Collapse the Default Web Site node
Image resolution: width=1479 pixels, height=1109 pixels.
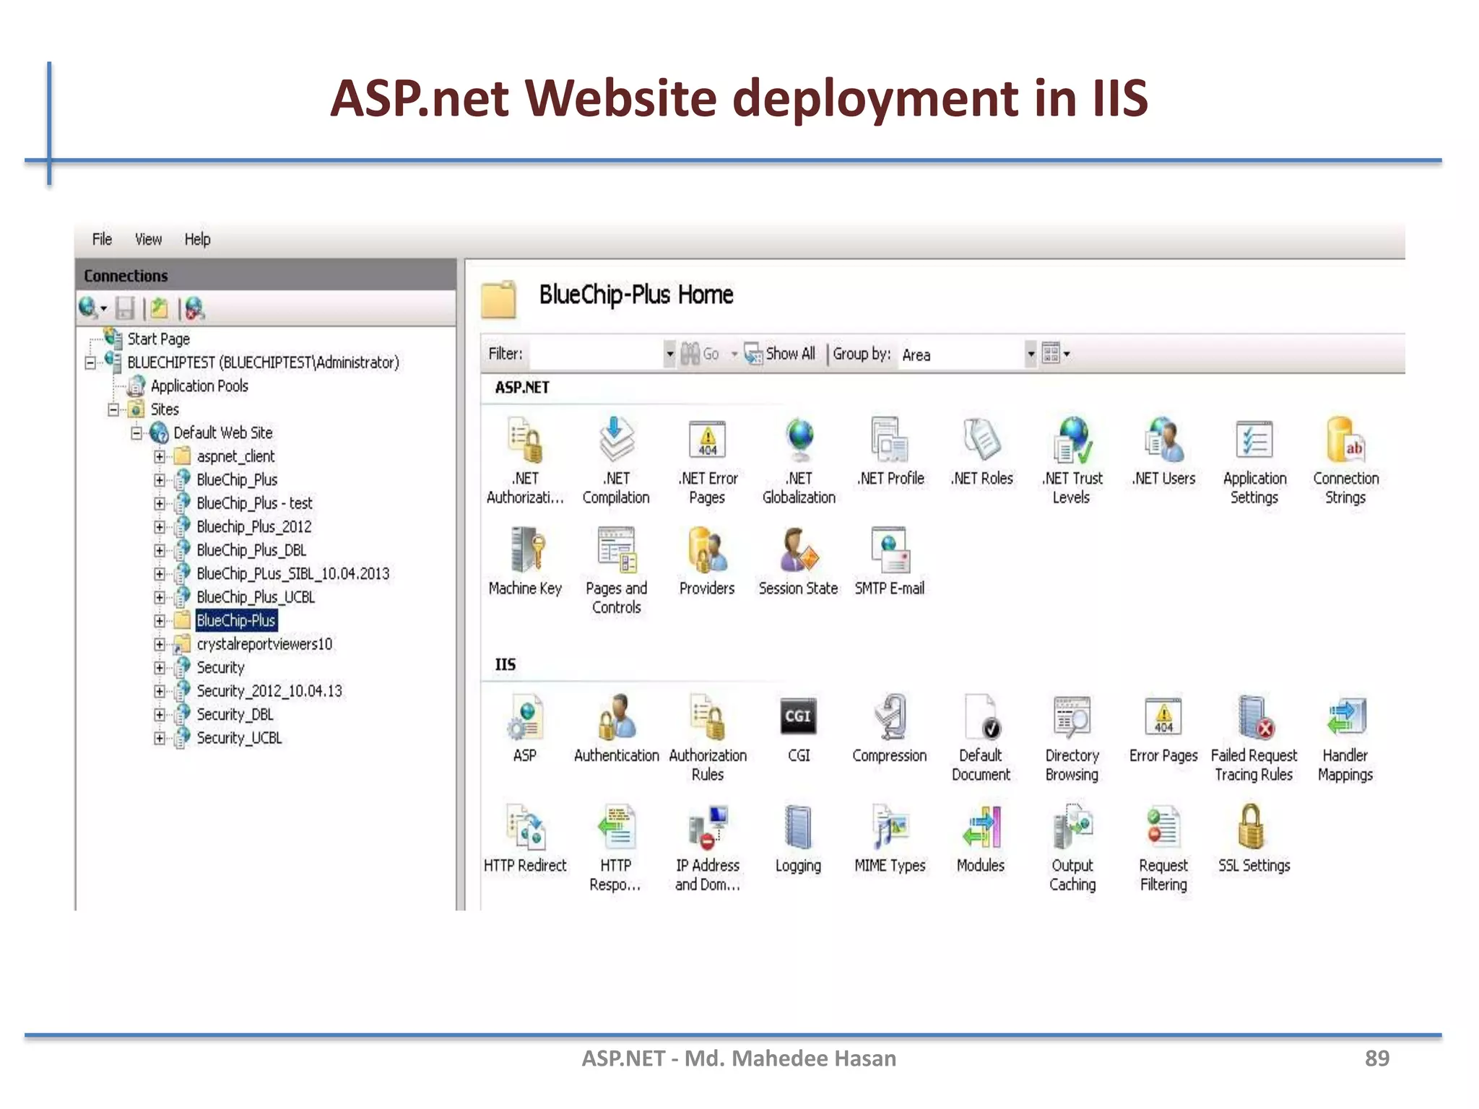pos(136,433)
